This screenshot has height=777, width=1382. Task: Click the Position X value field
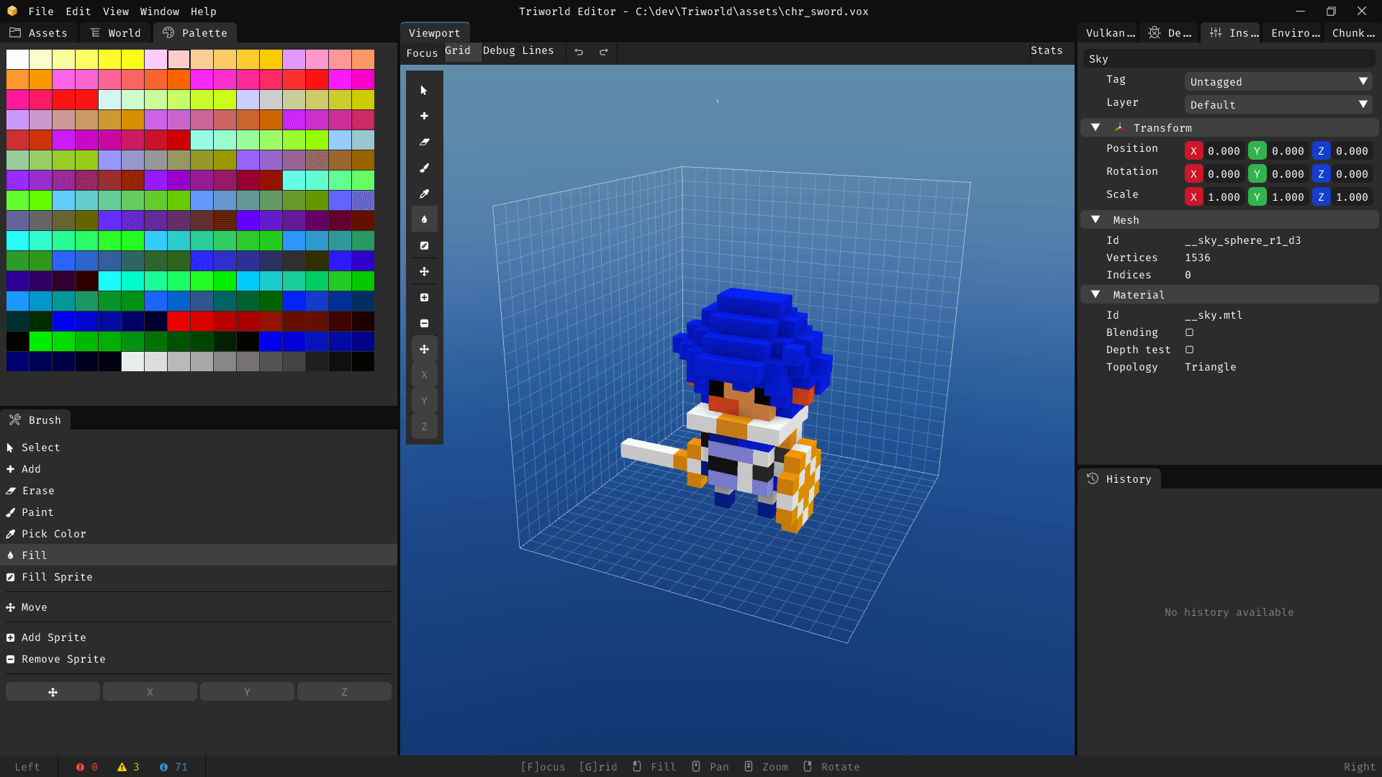click(x=1223, y=151)
